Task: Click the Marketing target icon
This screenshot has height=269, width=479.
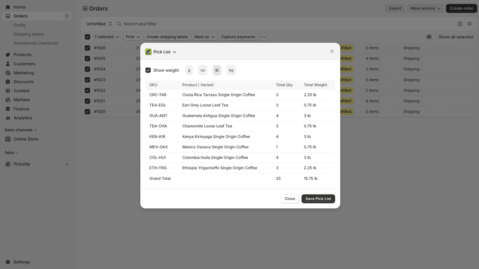Action: click(x=8, y=73)
